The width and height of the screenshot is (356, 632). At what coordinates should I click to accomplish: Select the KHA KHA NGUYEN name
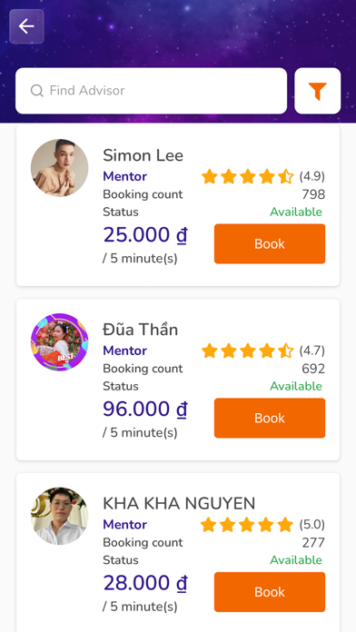179,503
